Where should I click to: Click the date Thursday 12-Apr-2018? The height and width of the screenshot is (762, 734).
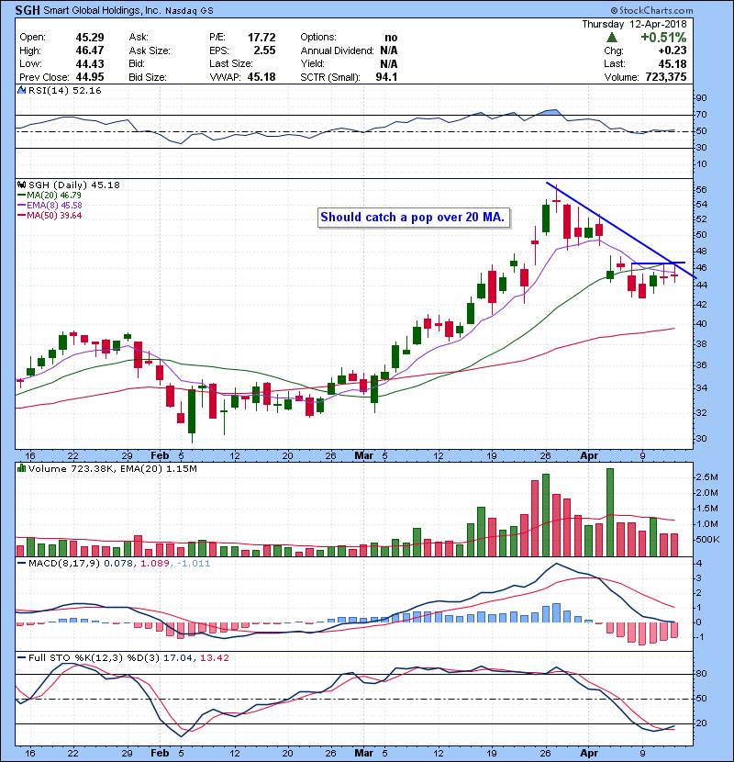(634, 24)
